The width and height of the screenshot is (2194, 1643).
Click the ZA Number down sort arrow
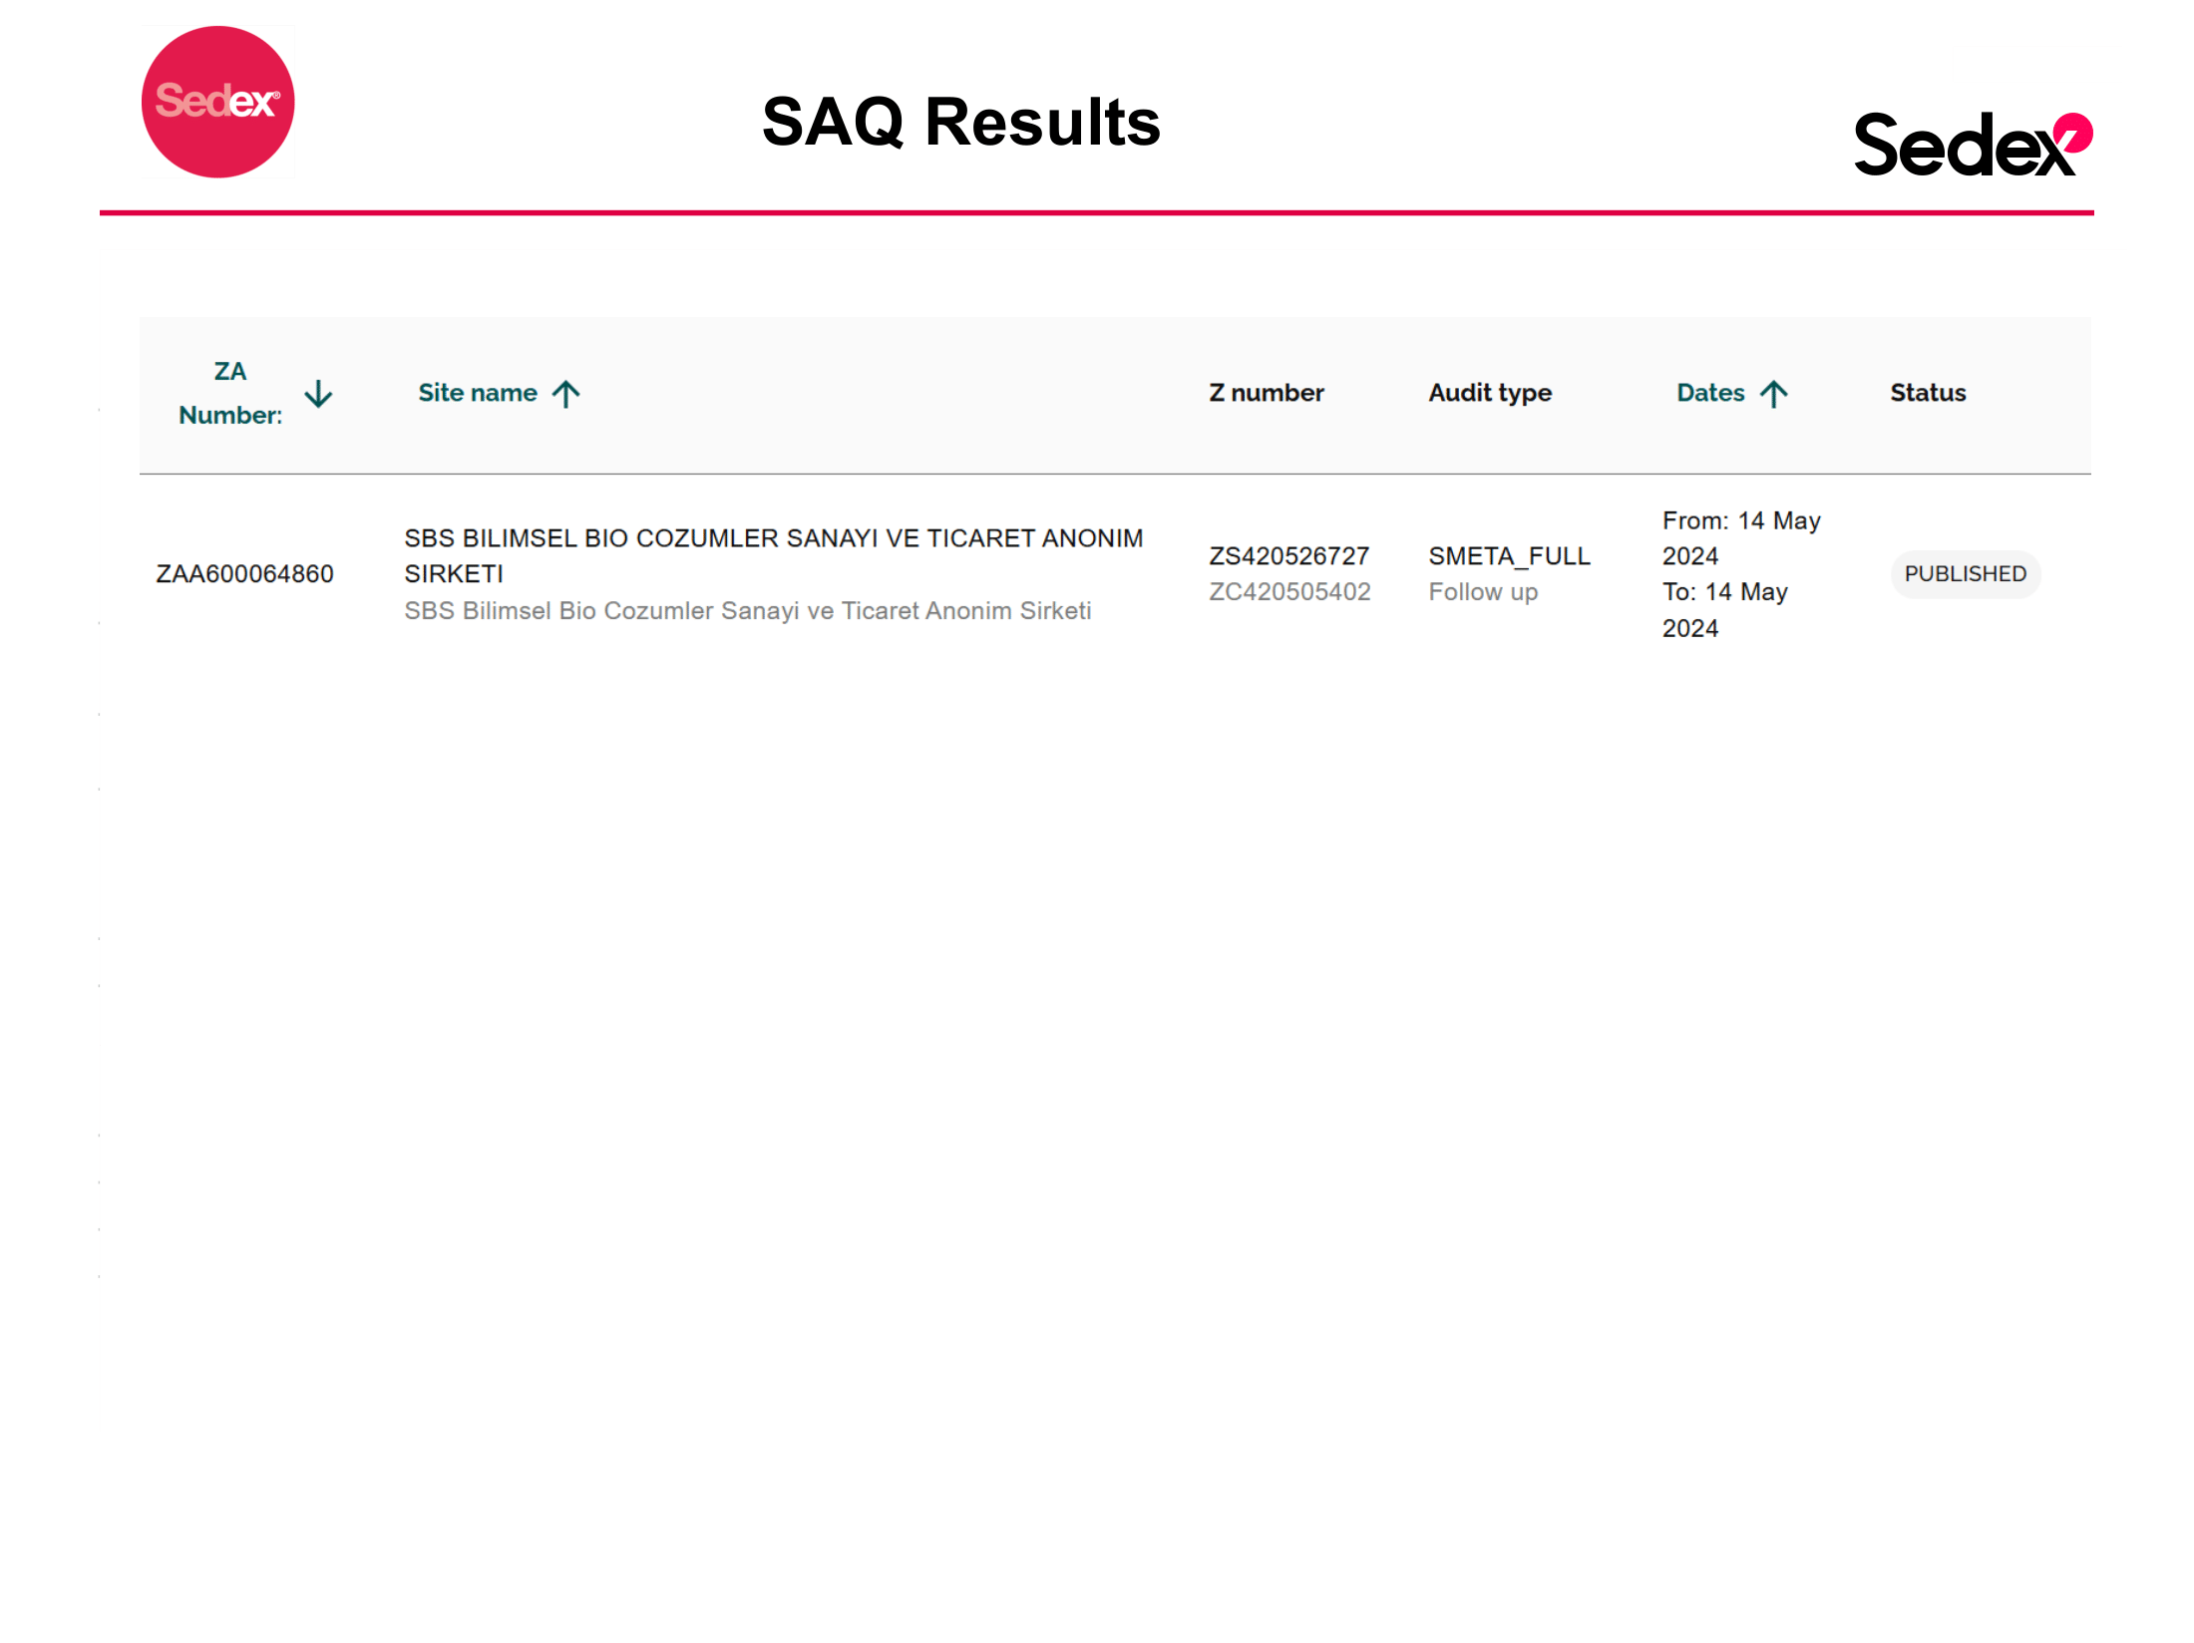coord(318,394)
